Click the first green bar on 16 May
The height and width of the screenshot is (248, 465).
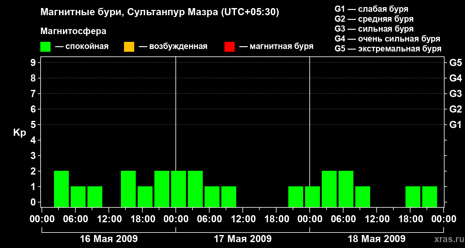[61, 189]
